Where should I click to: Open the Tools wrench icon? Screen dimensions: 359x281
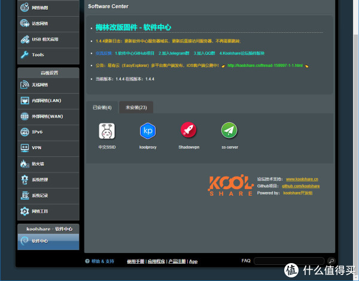coord(25,55)
